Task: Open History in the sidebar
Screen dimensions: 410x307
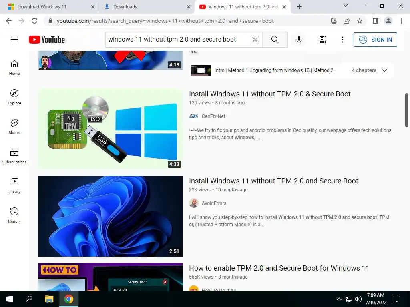Action: coord(14,215)
